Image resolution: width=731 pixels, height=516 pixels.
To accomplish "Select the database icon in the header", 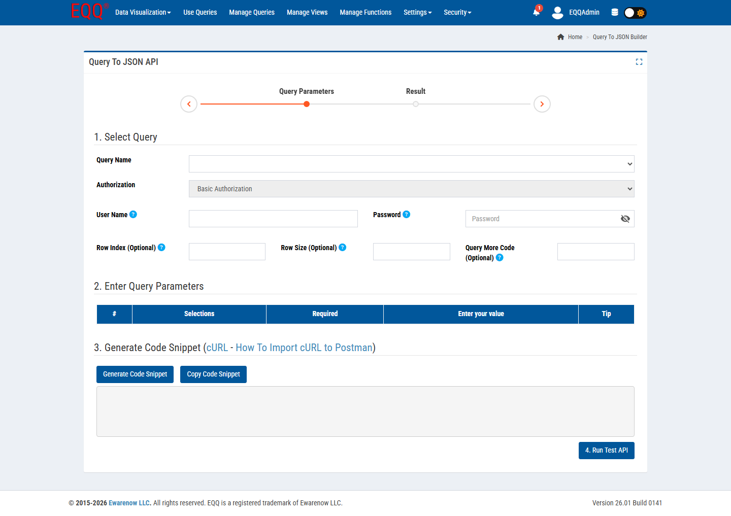I will (614, 12).
